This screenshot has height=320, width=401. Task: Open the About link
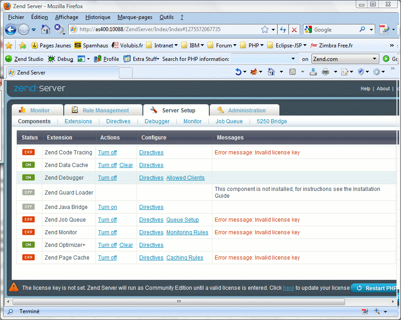click(383, 88)
